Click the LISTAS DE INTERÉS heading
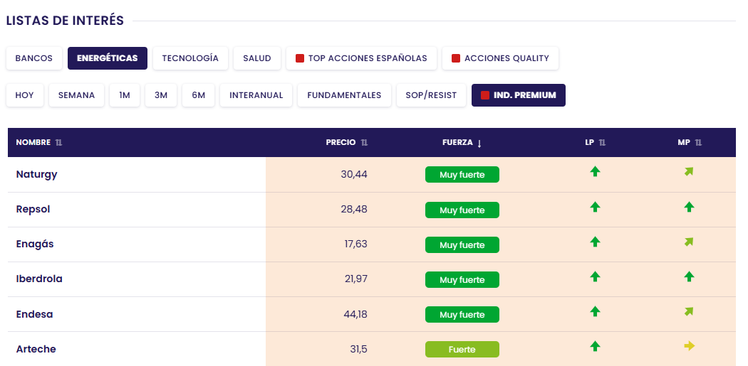The image size is (748, 366). (x=65, y=21)
